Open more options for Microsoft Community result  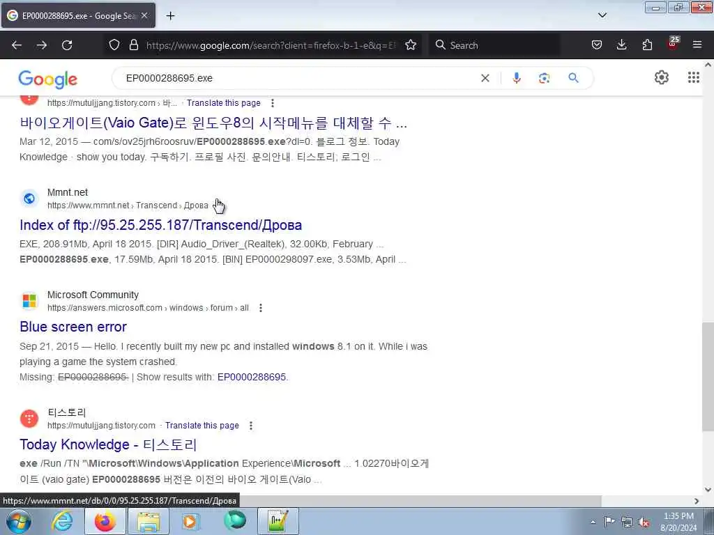click(x=261, y=308)
